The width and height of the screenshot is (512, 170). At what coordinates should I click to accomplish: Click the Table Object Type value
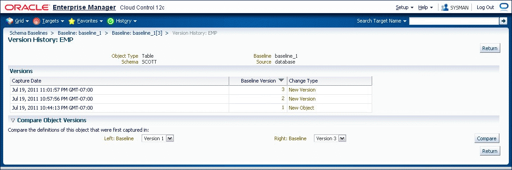[x=148, y=56]
